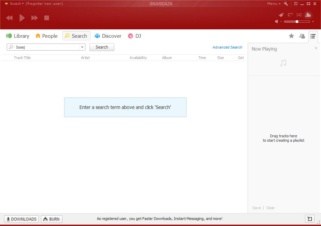The height and width of the screenshot is (226, 321).
Task: Click the mini player icon in status bar
Action: tap(310, 219)
